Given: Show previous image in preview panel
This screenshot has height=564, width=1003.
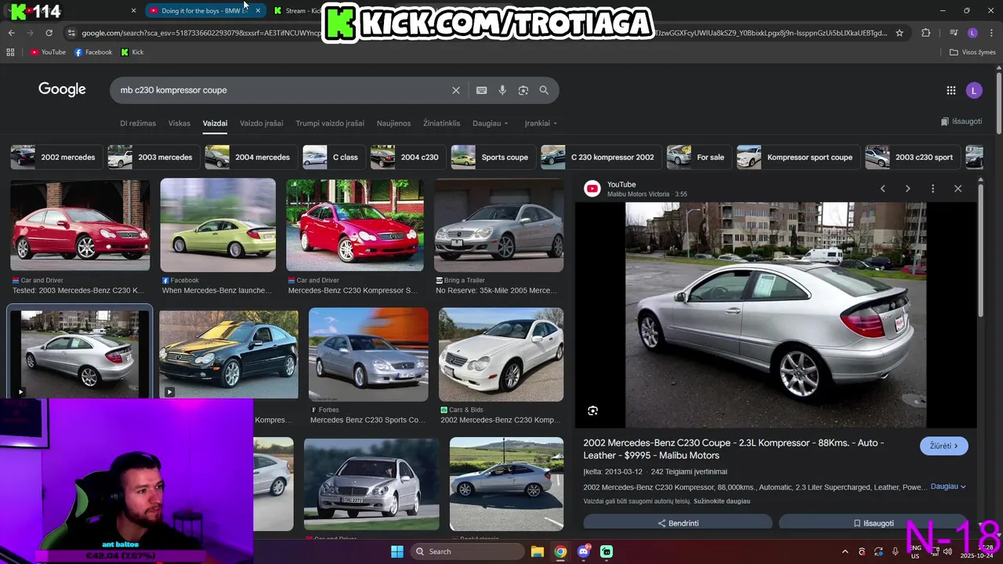Looking at the screenshot, I should [x=882, y=189].
